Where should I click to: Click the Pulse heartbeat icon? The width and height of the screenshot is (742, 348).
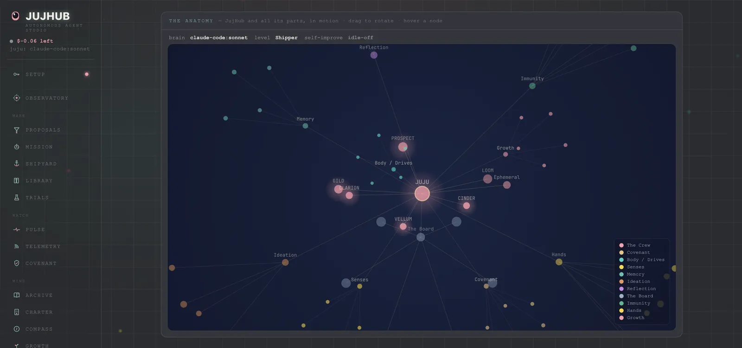pos(17,230)
